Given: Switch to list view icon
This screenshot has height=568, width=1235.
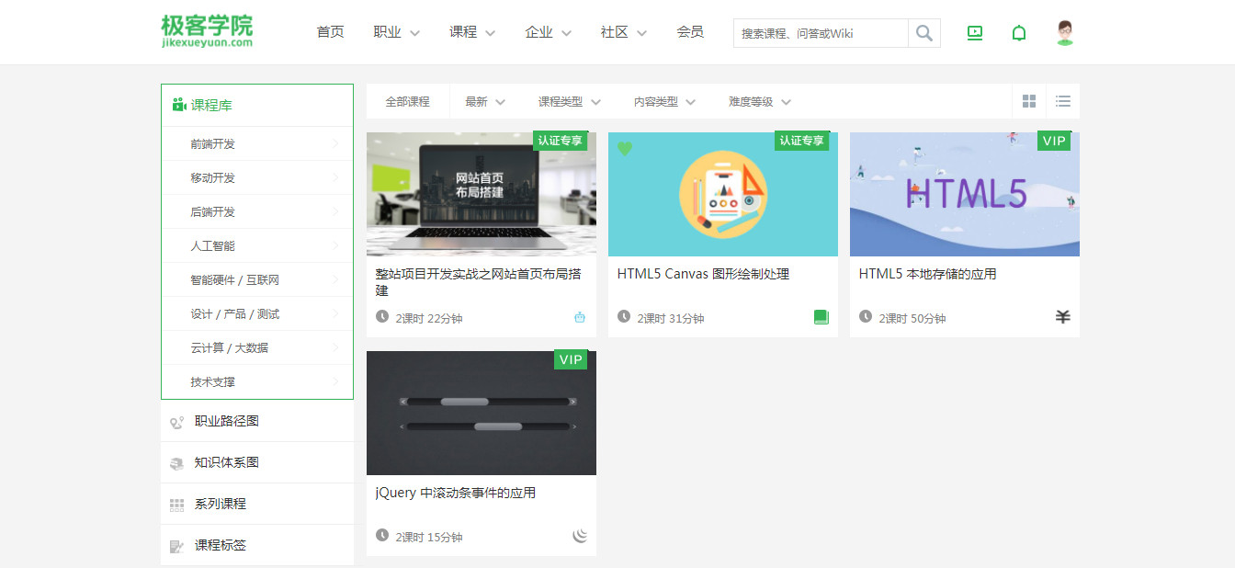Looking at the screenshot, I should click(1063, 101).
